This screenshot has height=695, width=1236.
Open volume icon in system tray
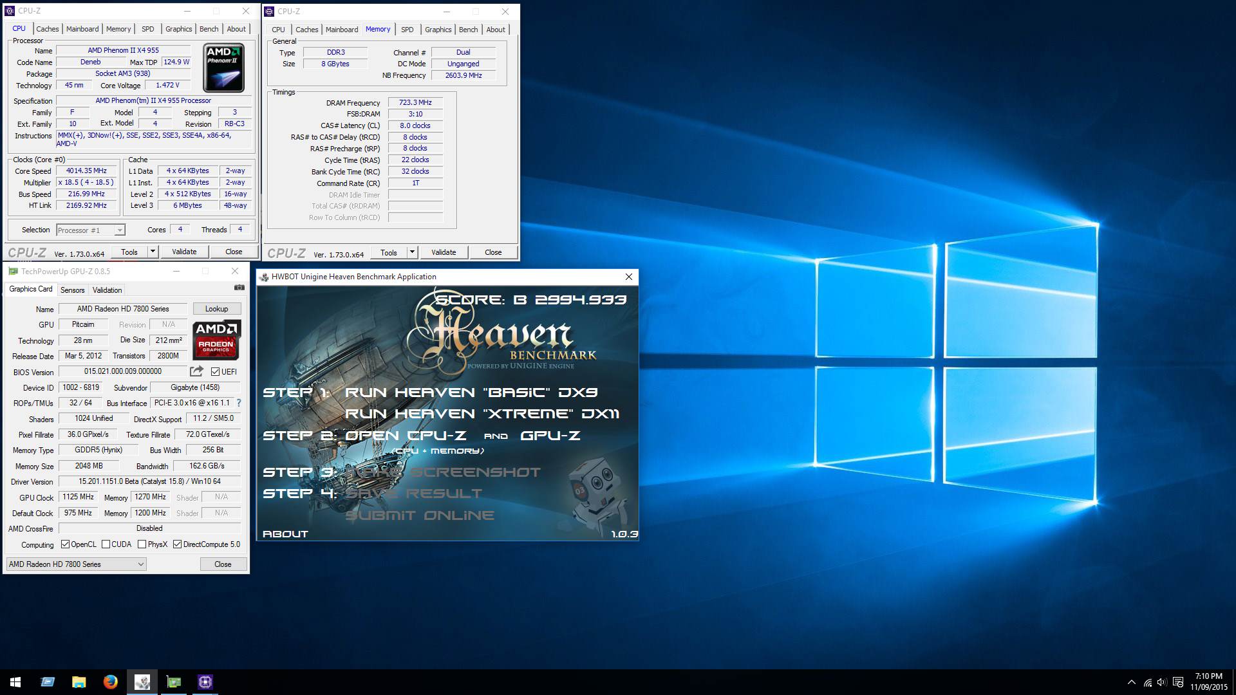tap(1162, 682)
